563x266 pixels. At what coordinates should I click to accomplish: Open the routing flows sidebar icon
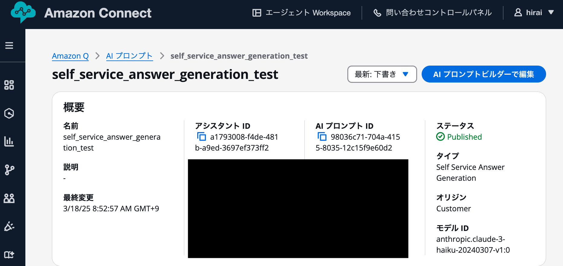9,170
